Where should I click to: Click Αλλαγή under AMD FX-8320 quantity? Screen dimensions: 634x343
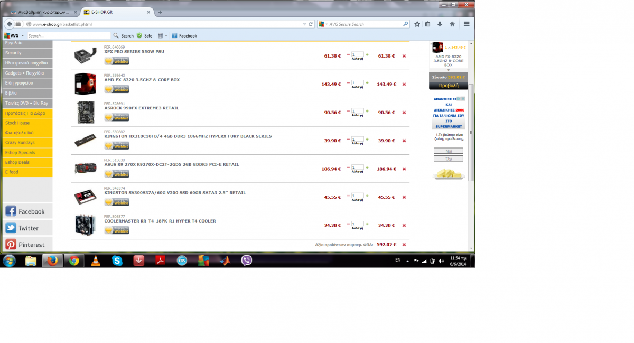358,88
